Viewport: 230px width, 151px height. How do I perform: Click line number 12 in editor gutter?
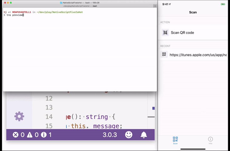(49, 98)
